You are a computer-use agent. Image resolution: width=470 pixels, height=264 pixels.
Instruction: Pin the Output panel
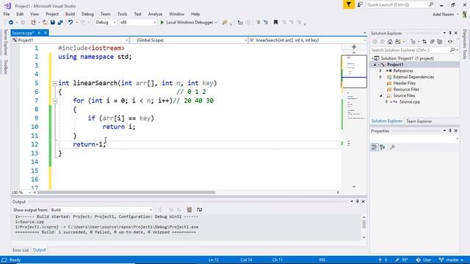pyautogui.click(x=358, y=202)
